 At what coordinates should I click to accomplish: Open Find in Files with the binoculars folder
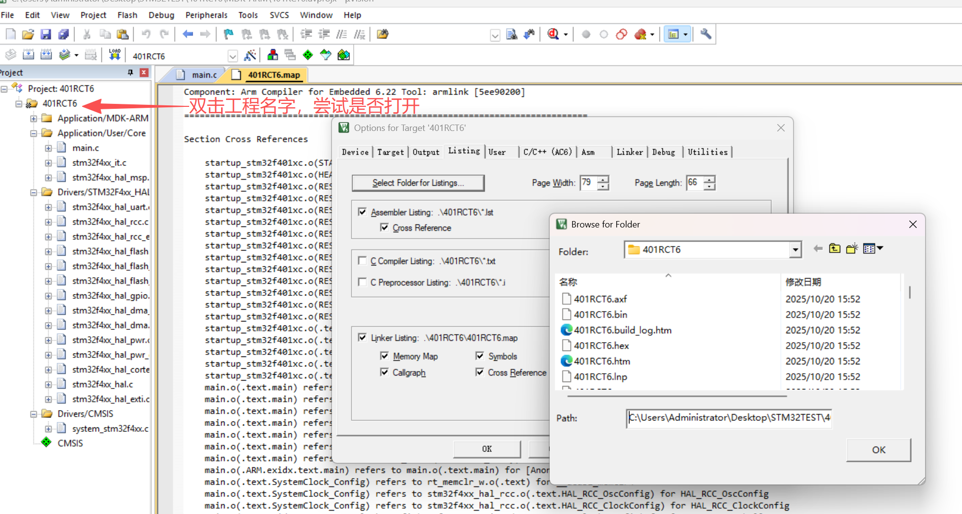(x=383, y=34)
